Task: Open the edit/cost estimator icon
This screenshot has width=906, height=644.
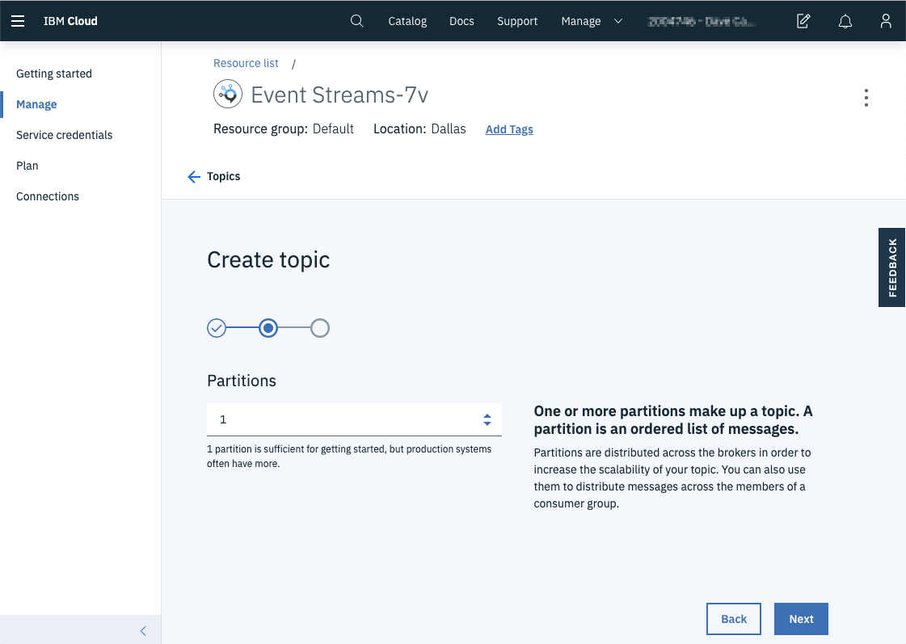Action: click(803, 21)
